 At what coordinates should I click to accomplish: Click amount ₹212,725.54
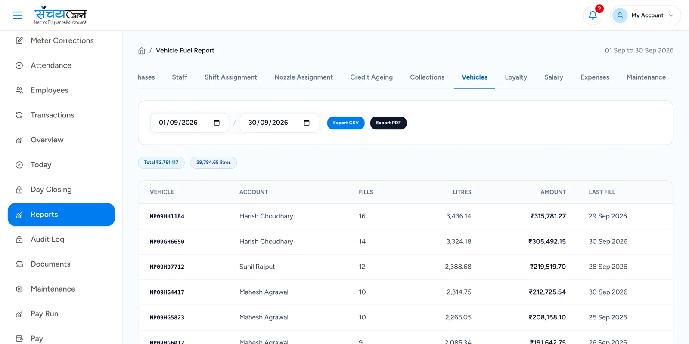pos(547,292)
